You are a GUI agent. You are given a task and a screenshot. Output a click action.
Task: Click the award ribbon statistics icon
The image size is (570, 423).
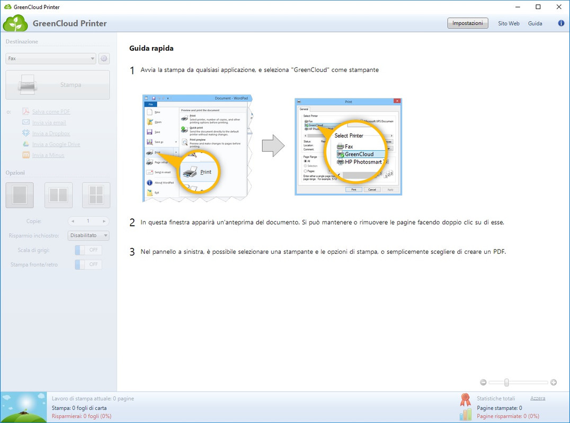coord(465,400)
